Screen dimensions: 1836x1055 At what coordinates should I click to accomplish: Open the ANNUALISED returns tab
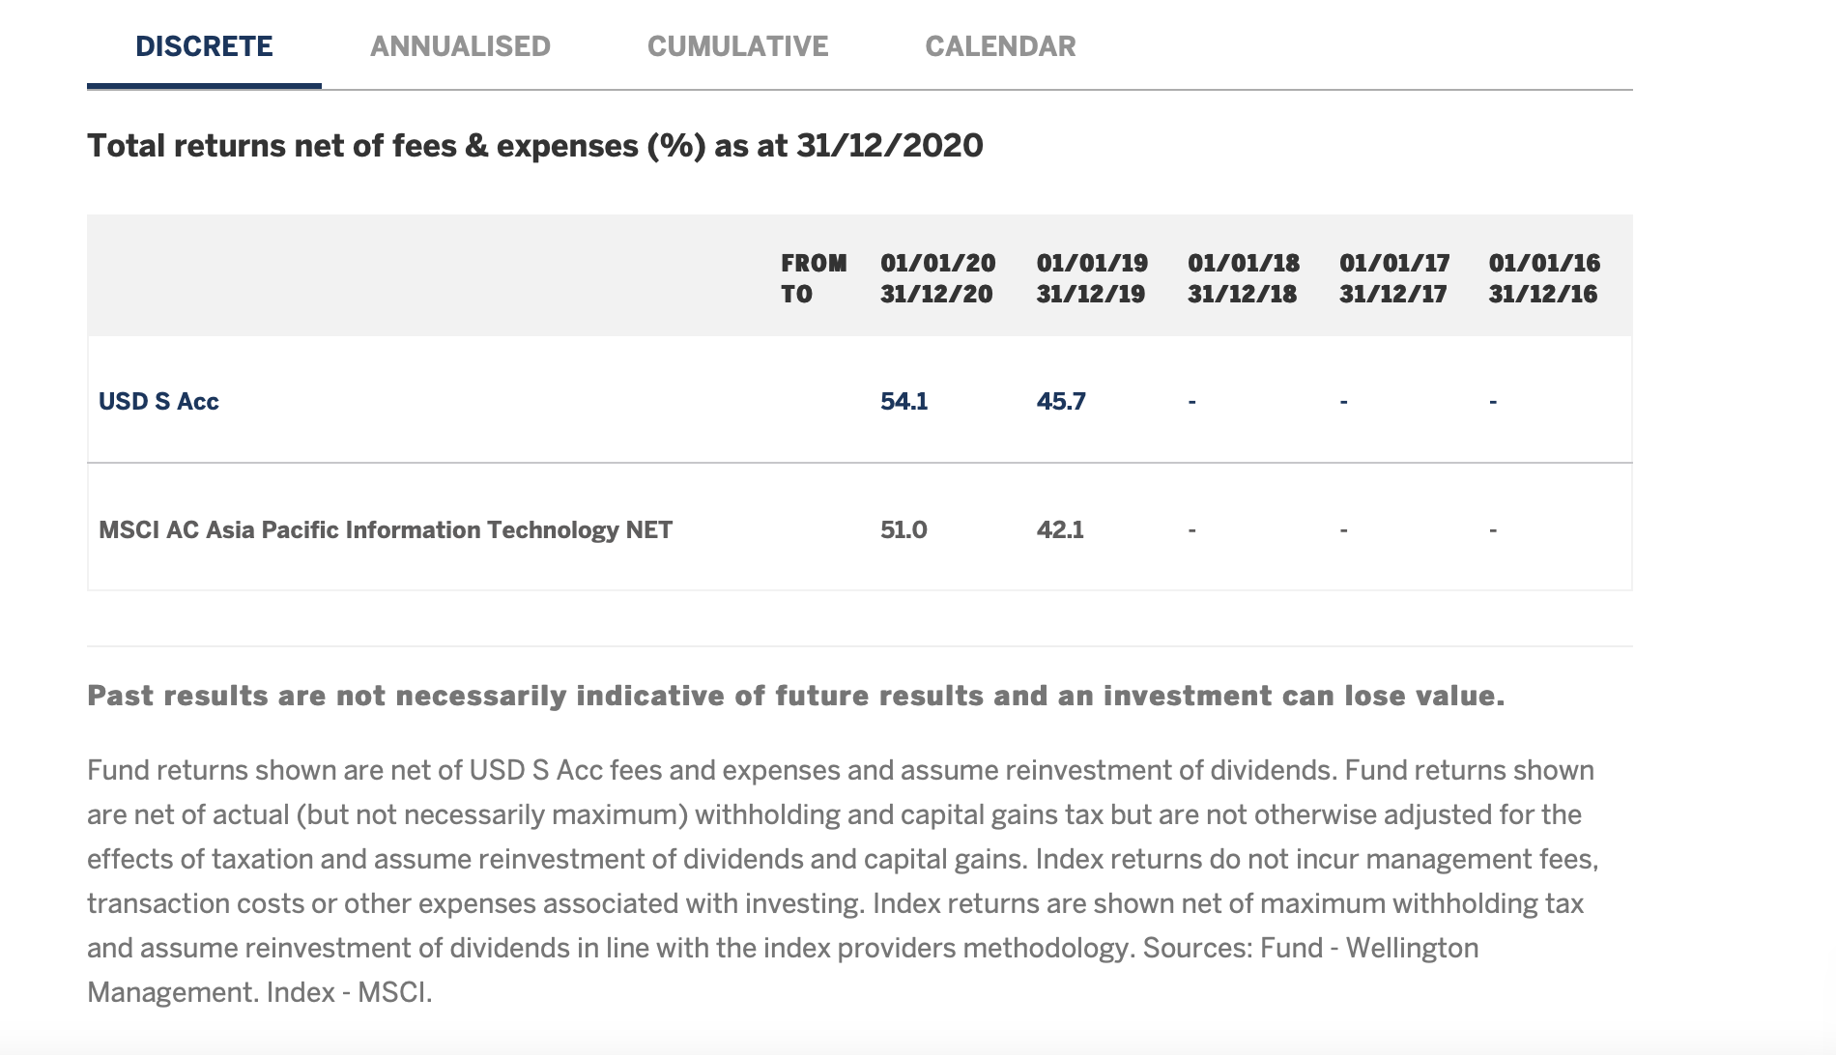pyautogui.click(x=460, y=46)
